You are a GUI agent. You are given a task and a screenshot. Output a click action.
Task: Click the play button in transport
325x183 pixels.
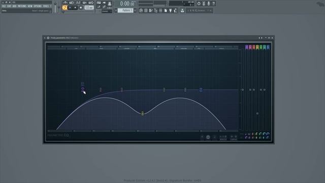click(x=70, y=8)
